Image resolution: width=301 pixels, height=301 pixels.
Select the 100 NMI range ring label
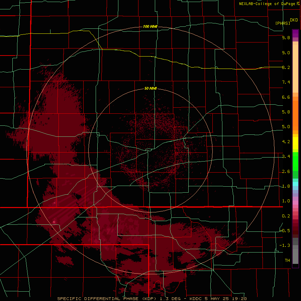[150, 26]
